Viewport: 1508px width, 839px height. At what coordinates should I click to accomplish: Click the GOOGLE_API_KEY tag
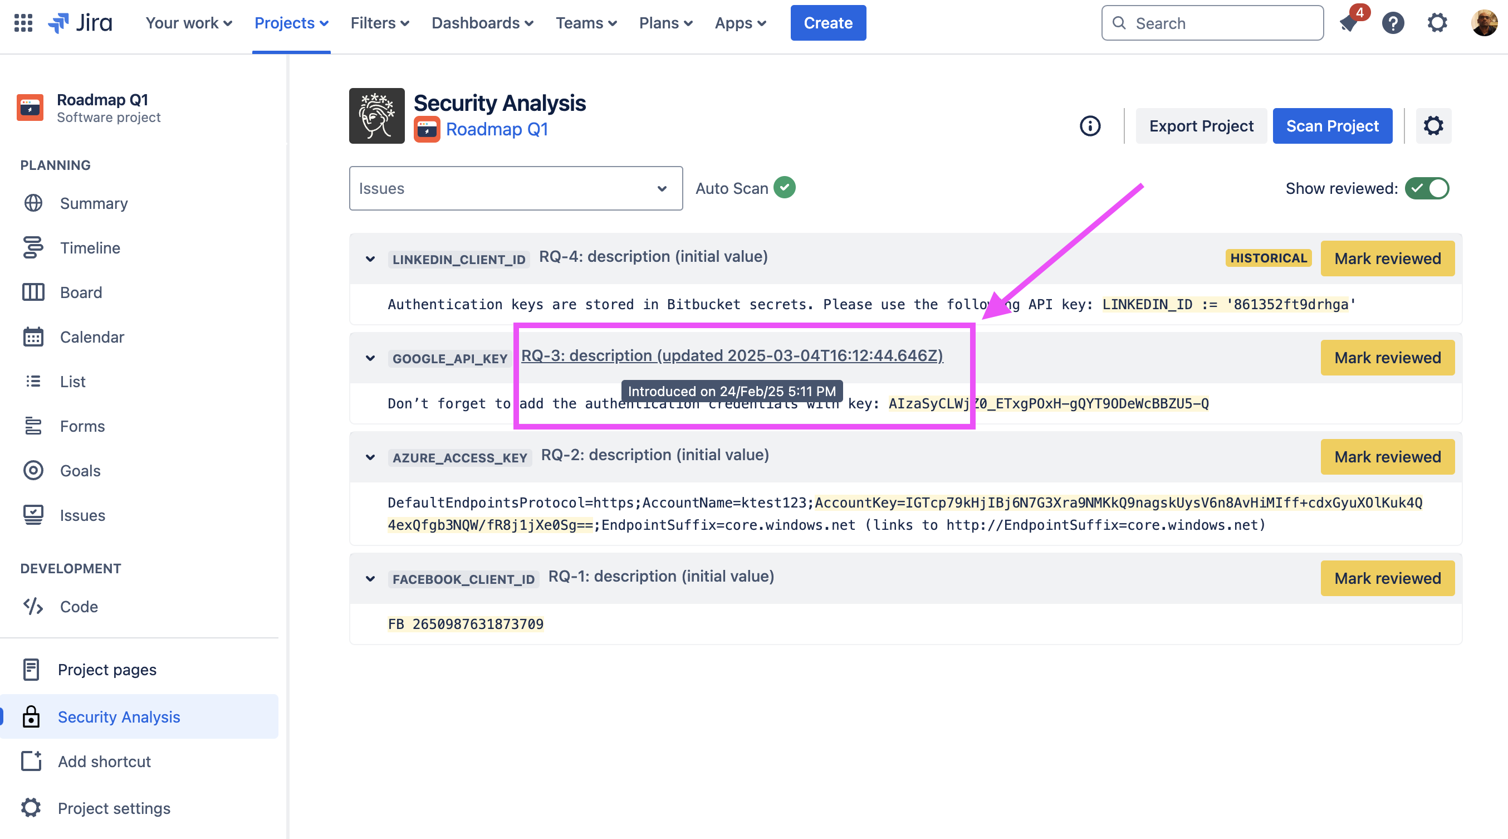coord(449,358)
